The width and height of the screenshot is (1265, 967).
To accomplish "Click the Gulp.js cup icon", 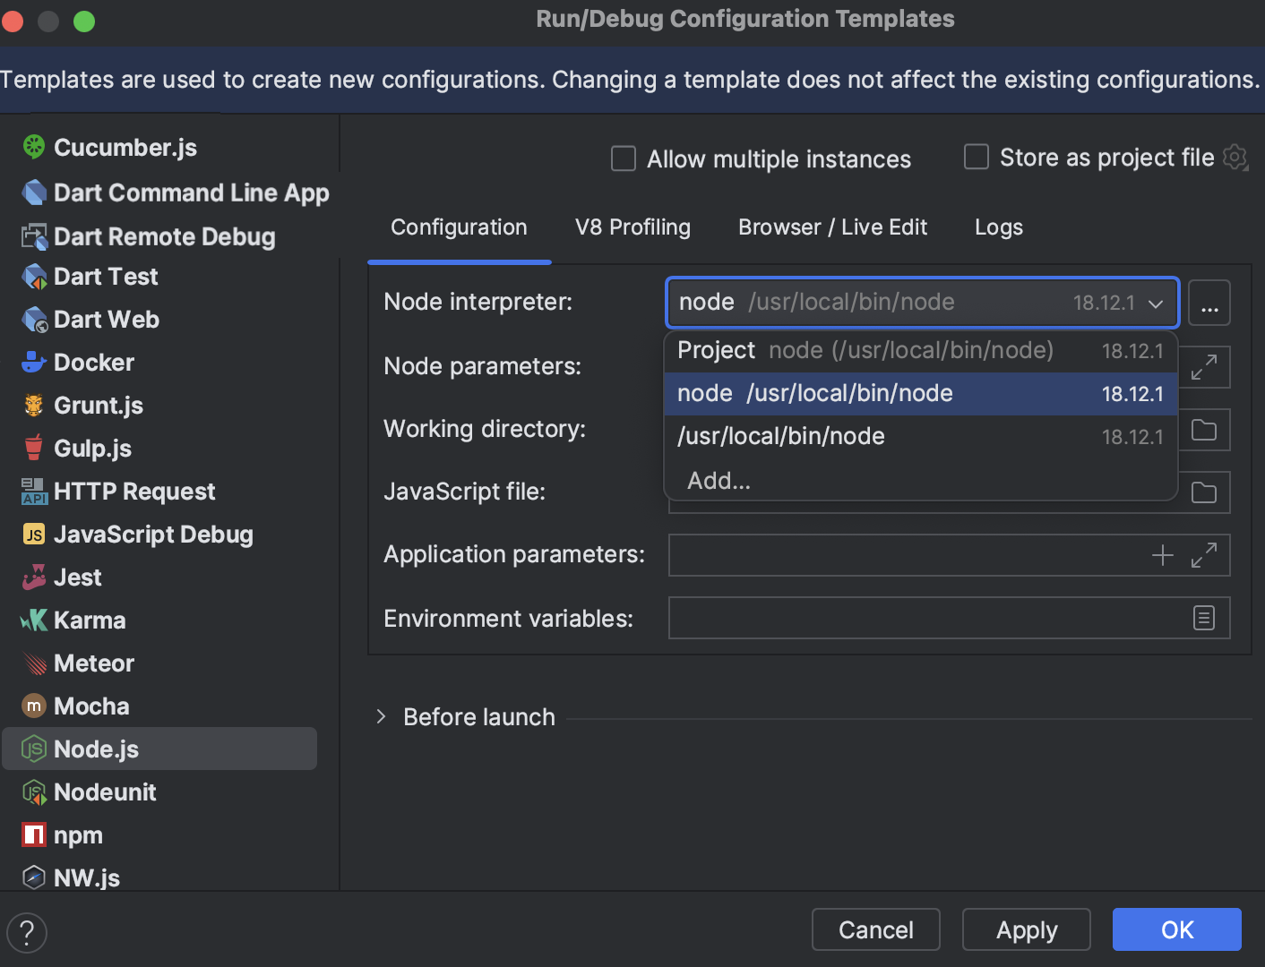I will 34,448.
